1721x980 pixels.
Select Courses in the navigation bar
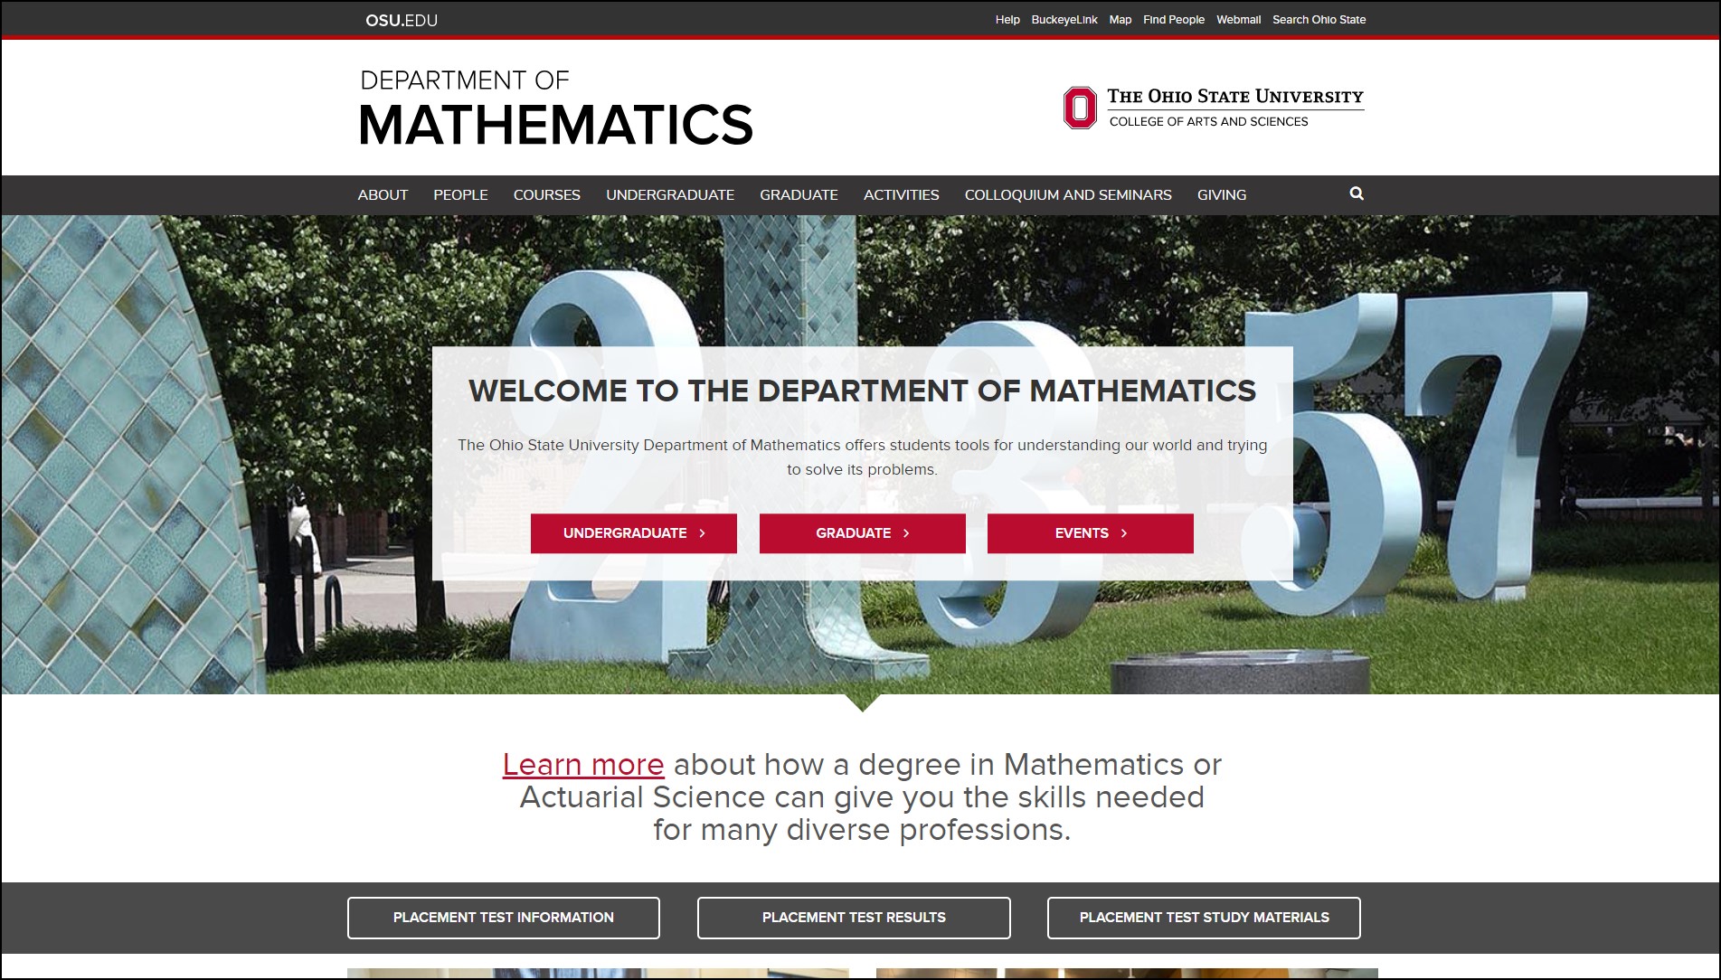tap(546, 195)
